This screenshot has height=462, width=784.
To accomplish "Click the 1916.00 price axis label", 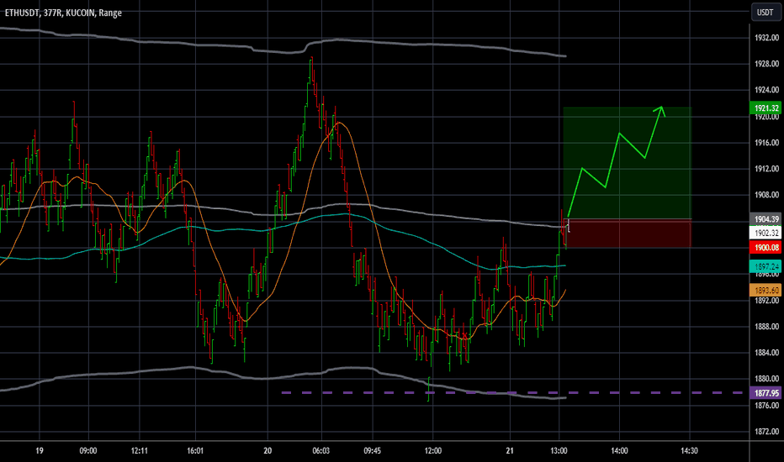I will [x=766, y=142].
